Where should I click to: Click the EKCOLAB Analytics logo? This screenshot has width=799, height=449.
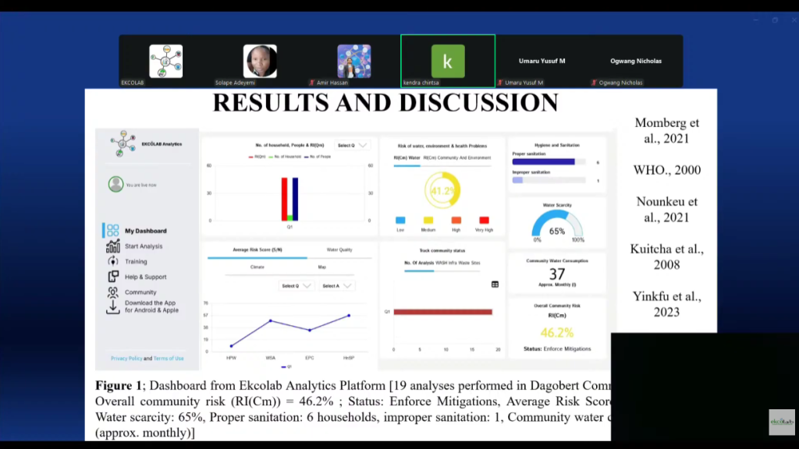tap(123, 143)
